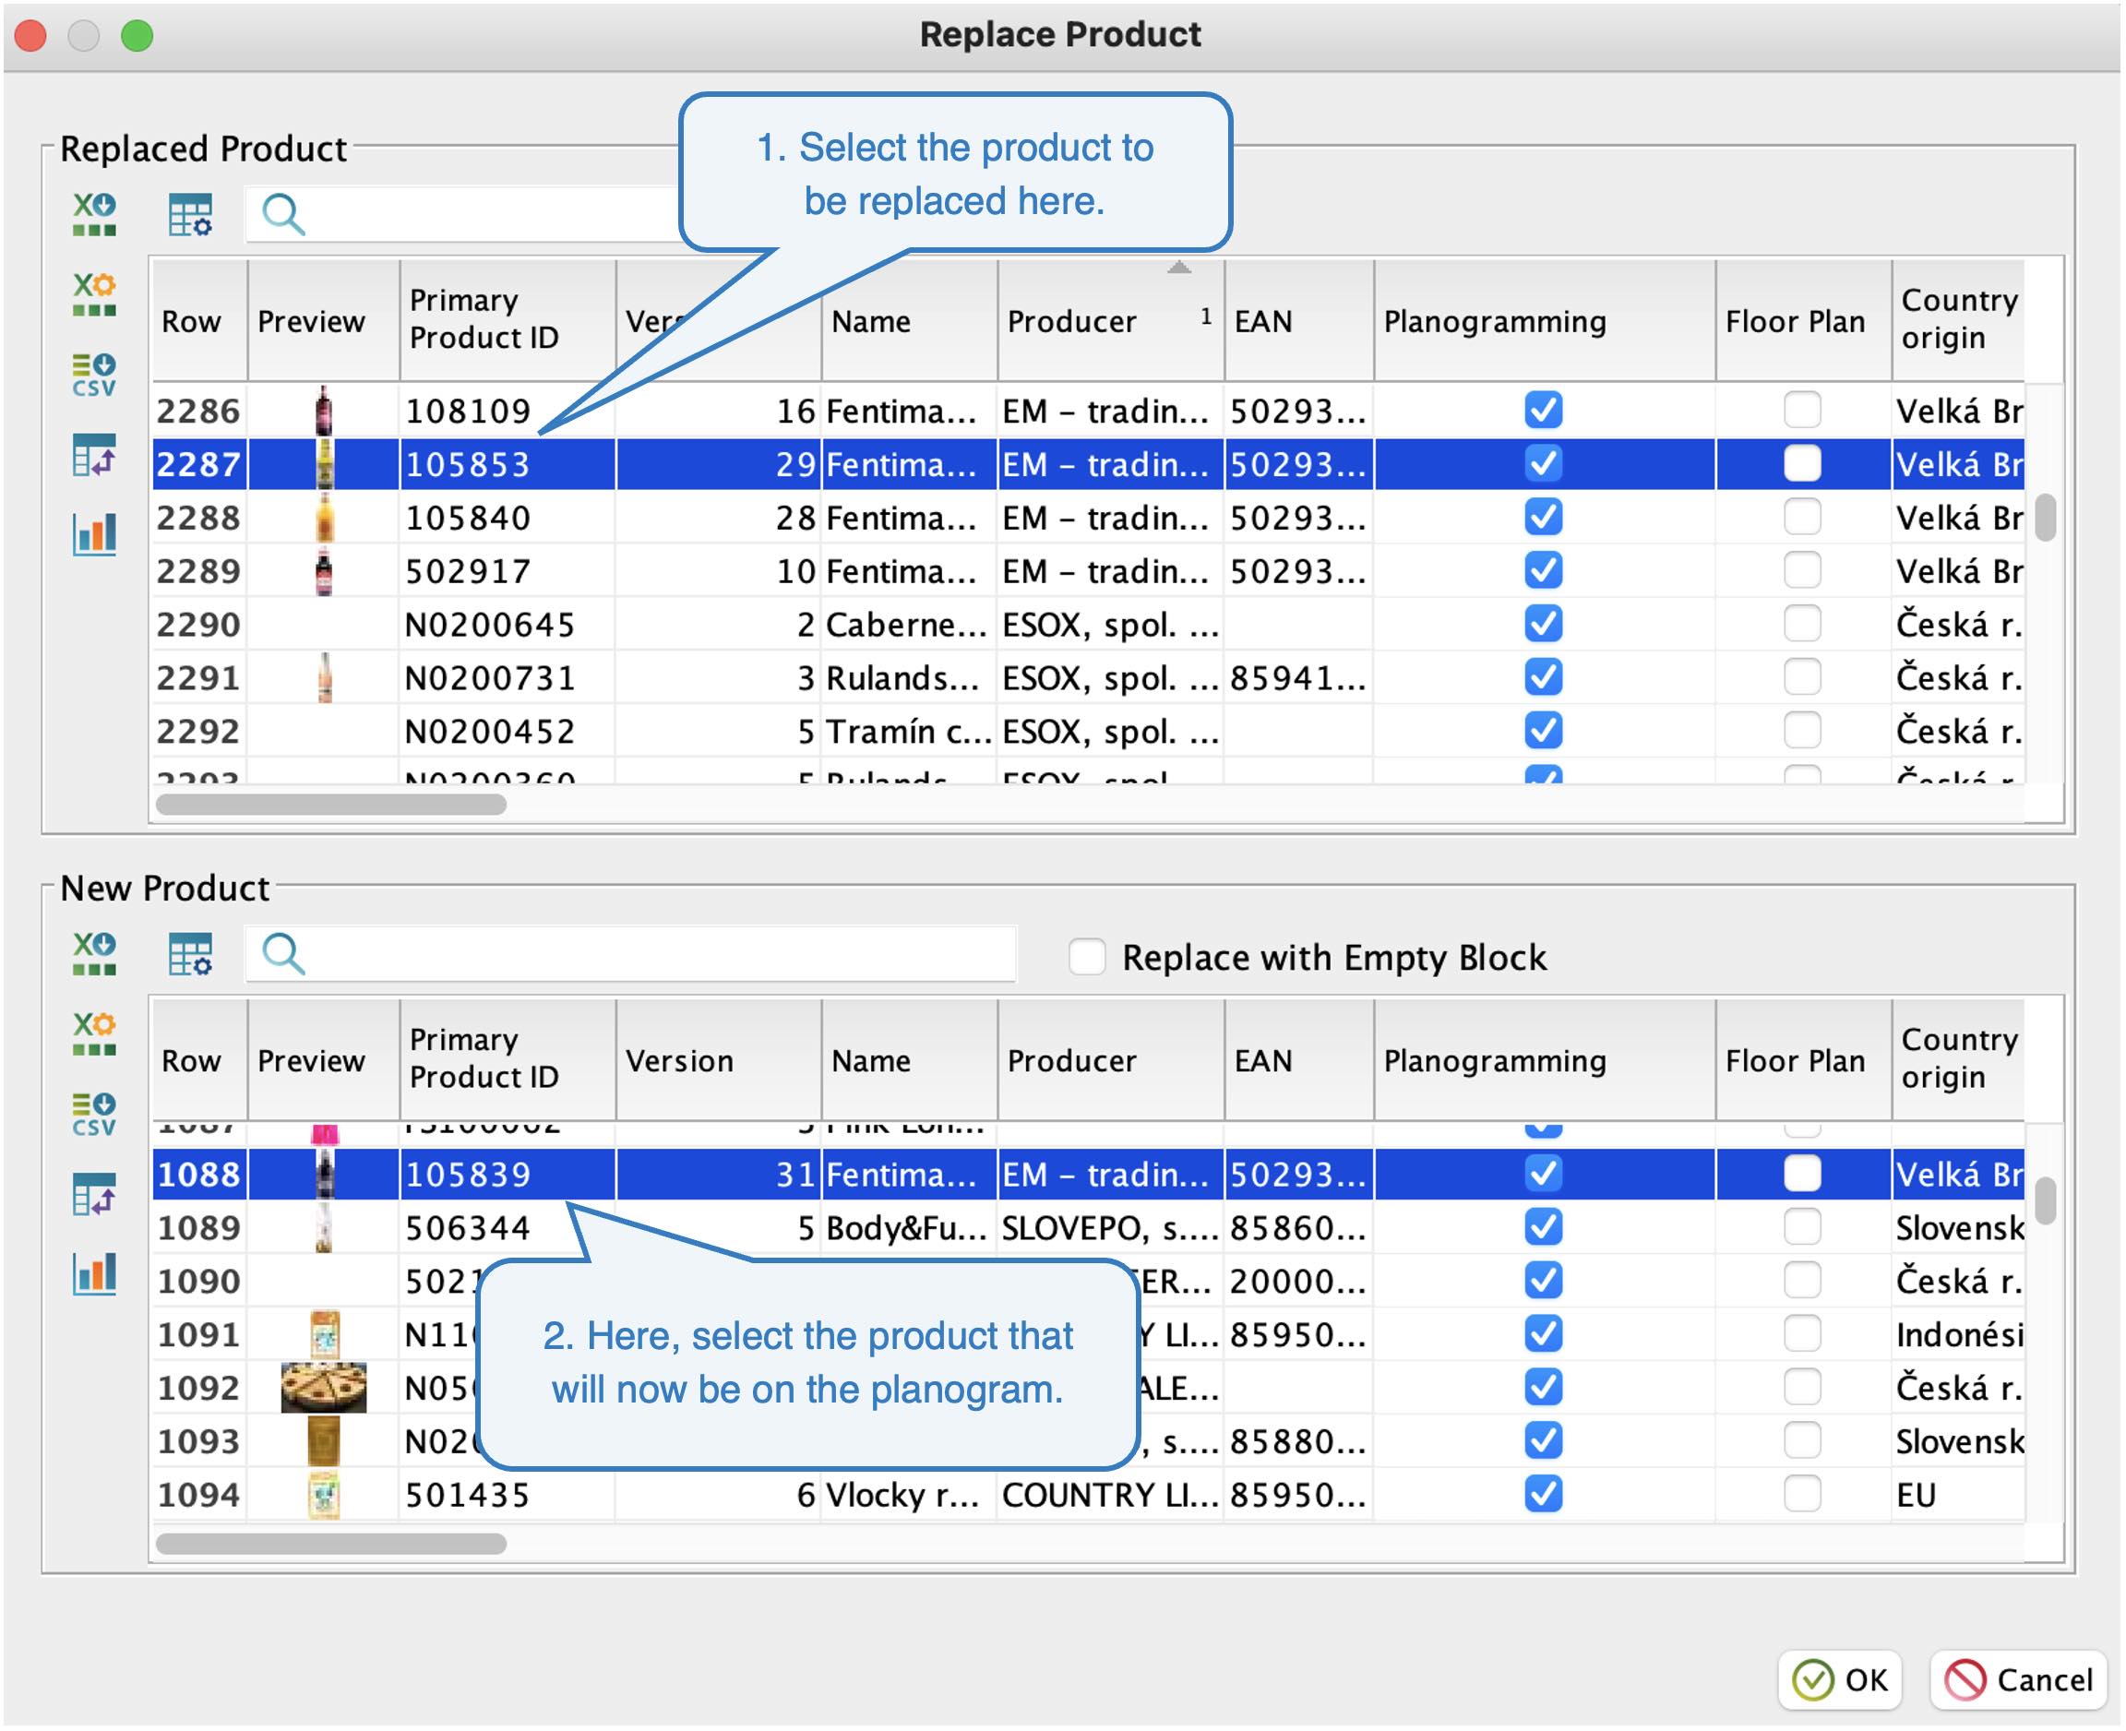Export Replaced Product table to CSV
2126x1731 pixels.
tap(95, 374)
